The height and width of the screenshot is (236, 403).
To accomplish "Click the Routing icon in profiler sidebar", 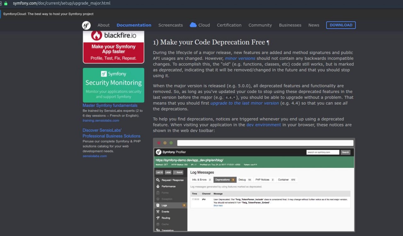I will point(158,218).
